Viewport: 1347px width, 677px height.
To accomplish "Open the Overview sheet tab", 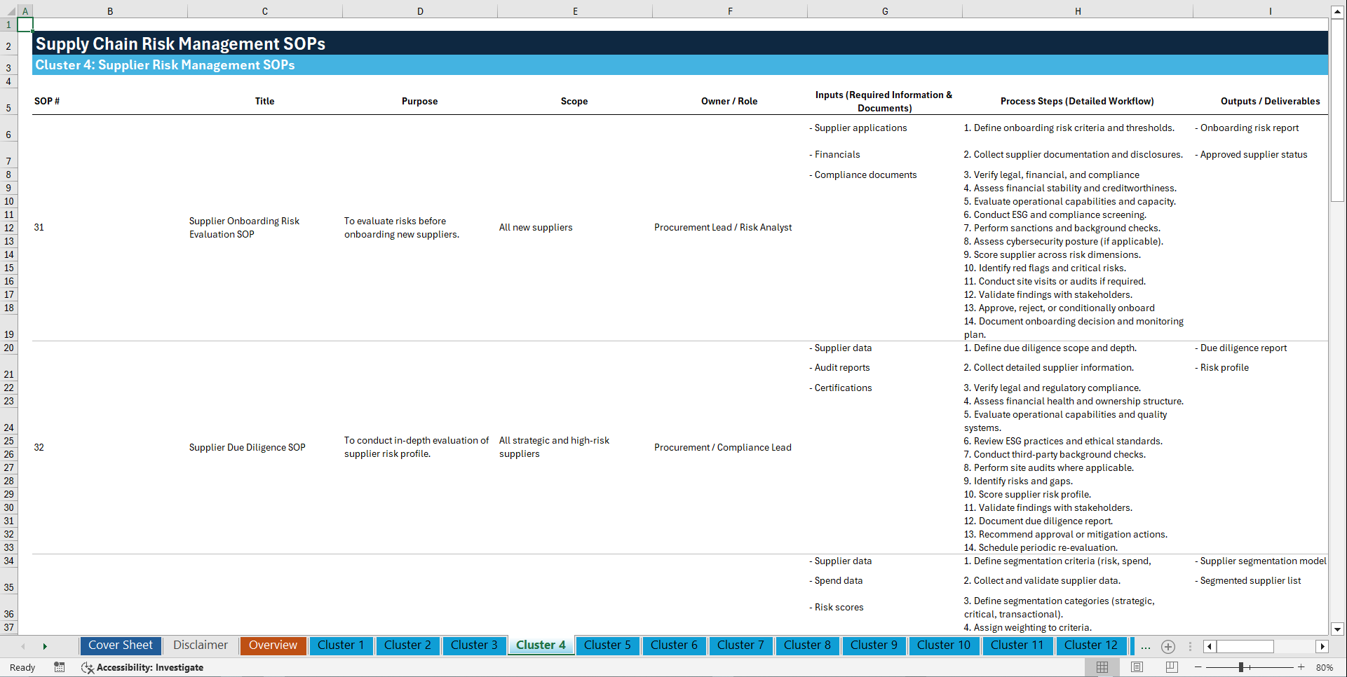I will coord(273,645).
